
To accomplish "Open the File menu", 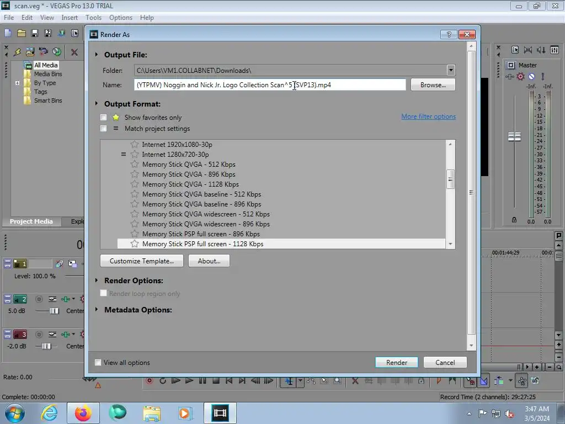I will tap(9, 18).
